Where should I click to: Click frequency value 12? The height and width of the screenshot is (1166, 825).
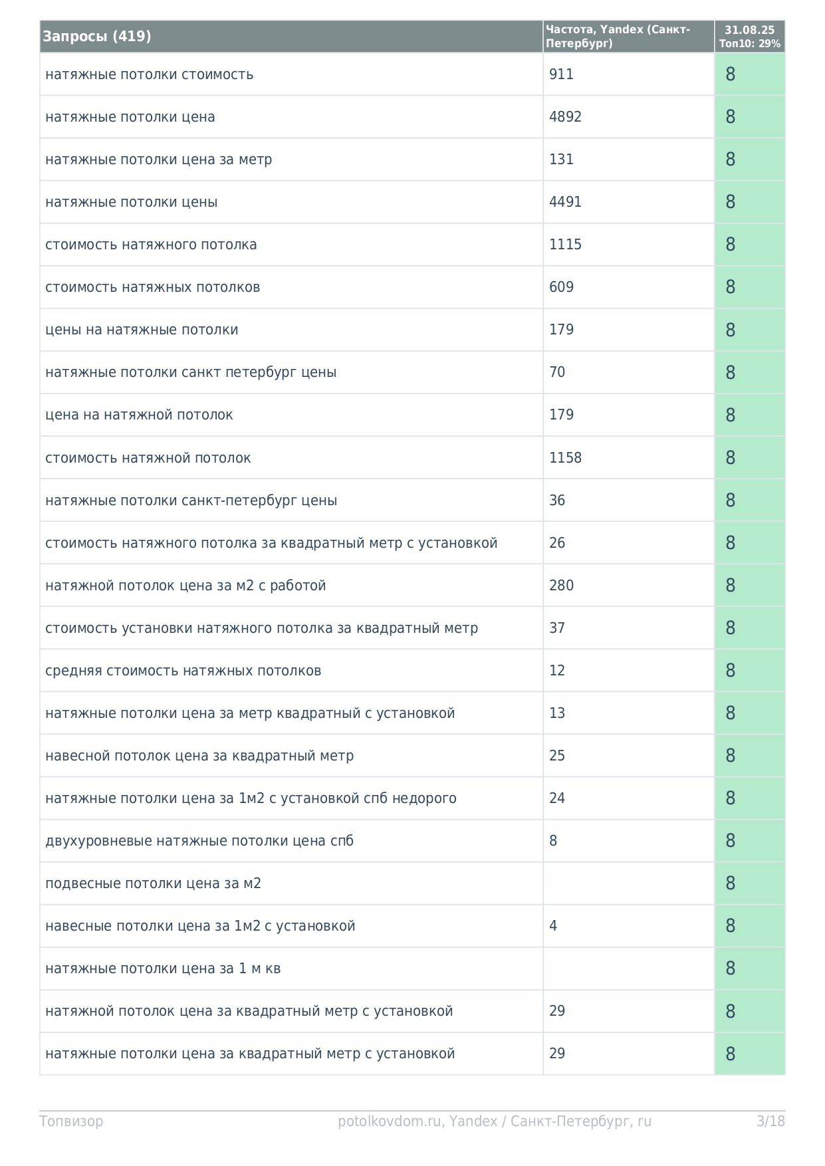[557, 671]
